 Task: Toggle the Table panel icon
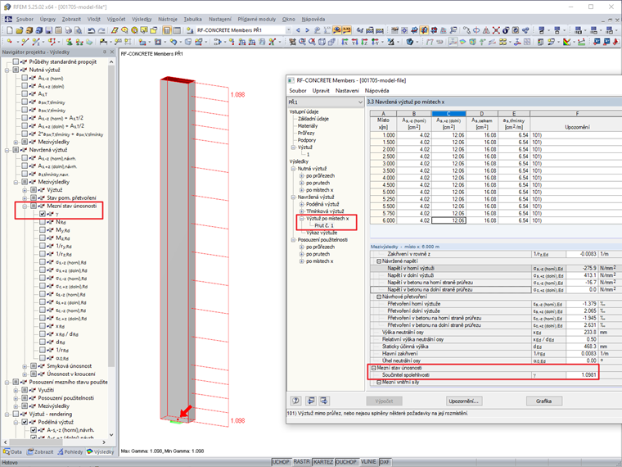[x=177, y=30]
